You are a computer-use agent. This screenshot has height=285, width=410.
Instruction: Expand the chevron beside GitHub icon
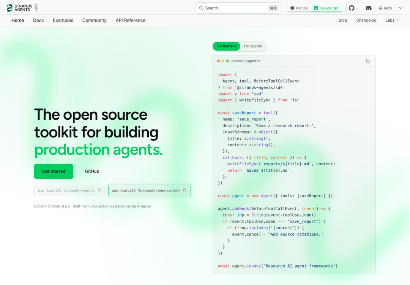click(358, 8)
